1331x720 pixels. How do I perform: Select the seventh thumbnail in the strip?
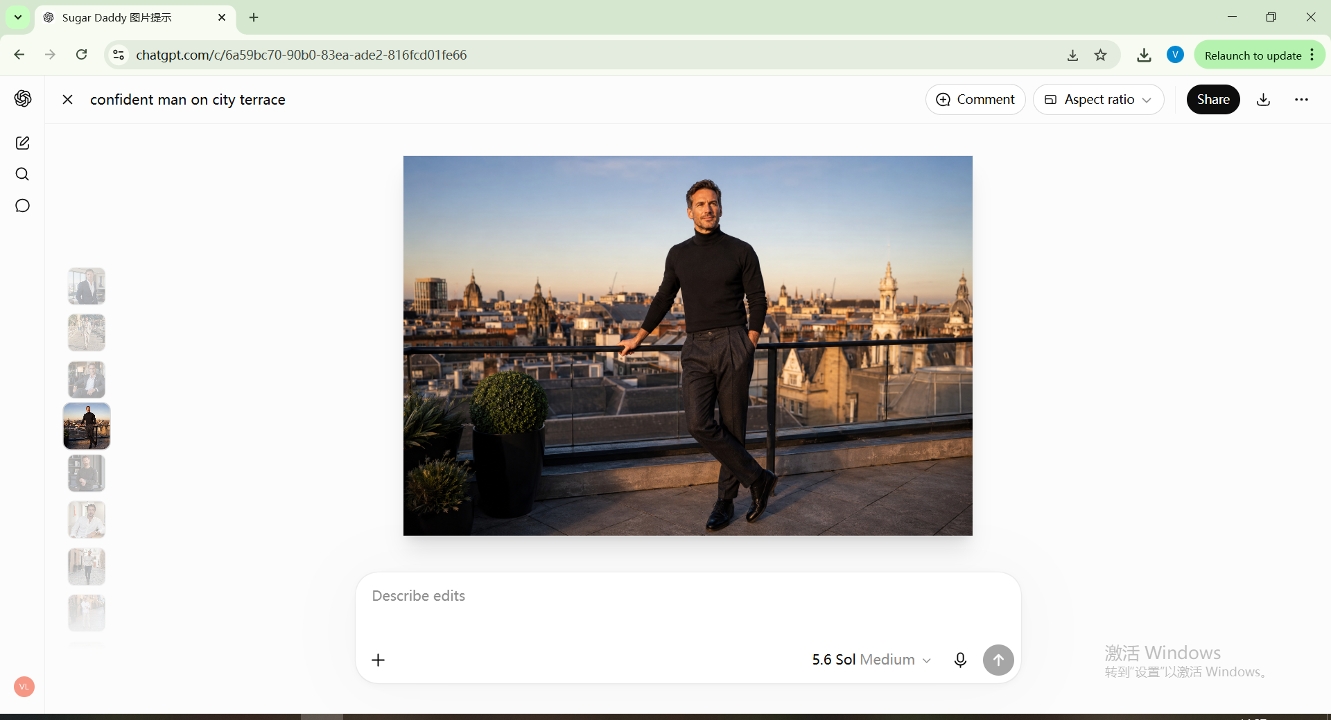(87, 567)
